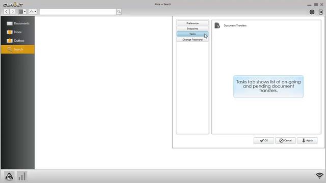Click the Cancel button
The width and height of the screenshot is (326, 183).
point(285,140)
